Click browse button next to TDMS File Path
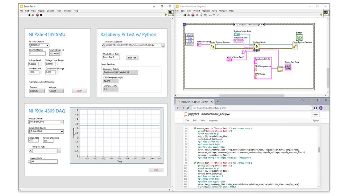The width and height of the screenshot is (348, 196). (x=59, y=151)
